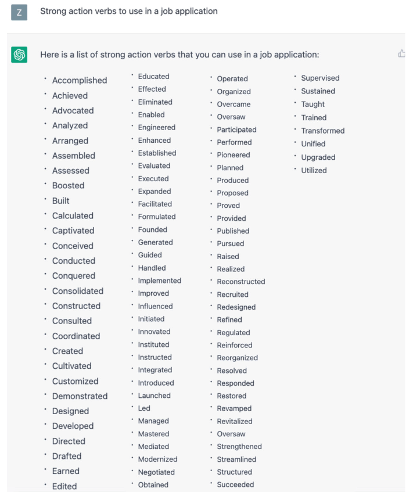The height and width of the screenshot is (492, 413).
Task: Click the thumbs-up feedback icon
Action: [401, 53]
